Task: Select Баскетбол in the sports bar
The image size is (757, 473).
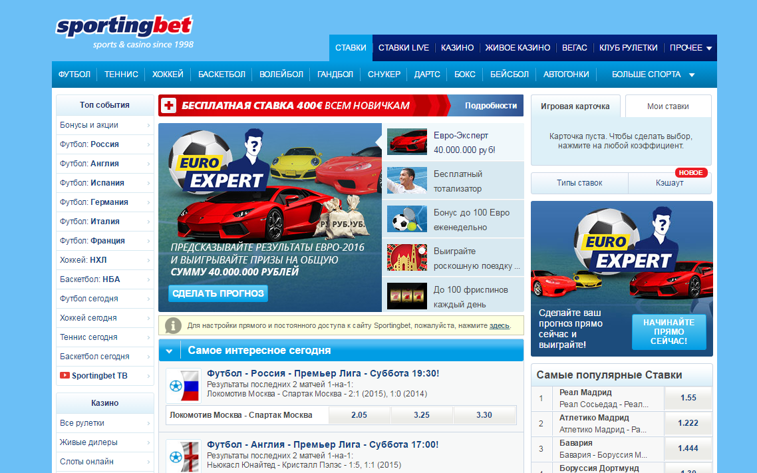Action: pos(222,75)
